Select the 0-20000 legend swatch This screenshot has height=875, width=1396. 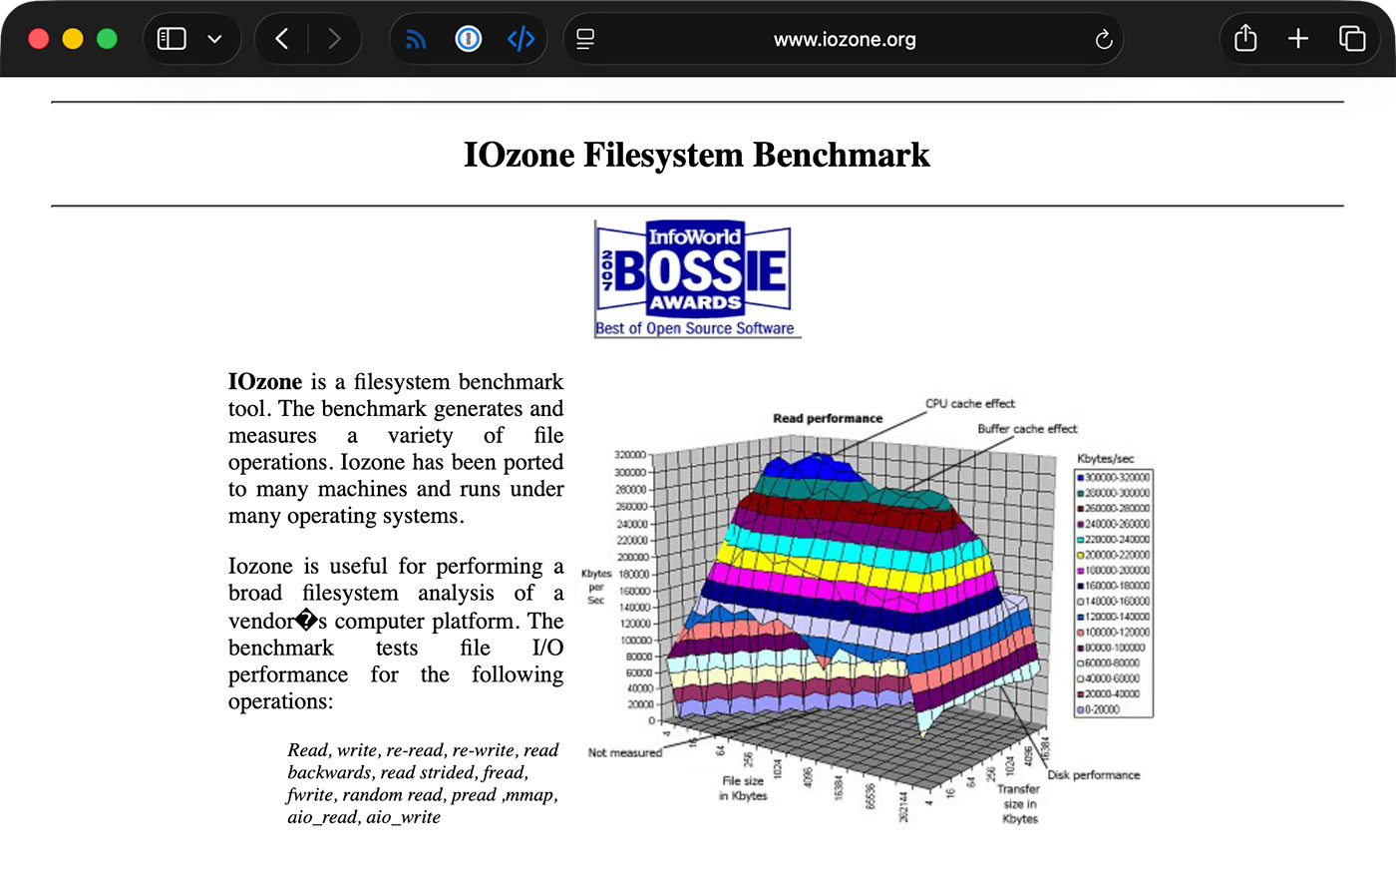coord(1080,709)
